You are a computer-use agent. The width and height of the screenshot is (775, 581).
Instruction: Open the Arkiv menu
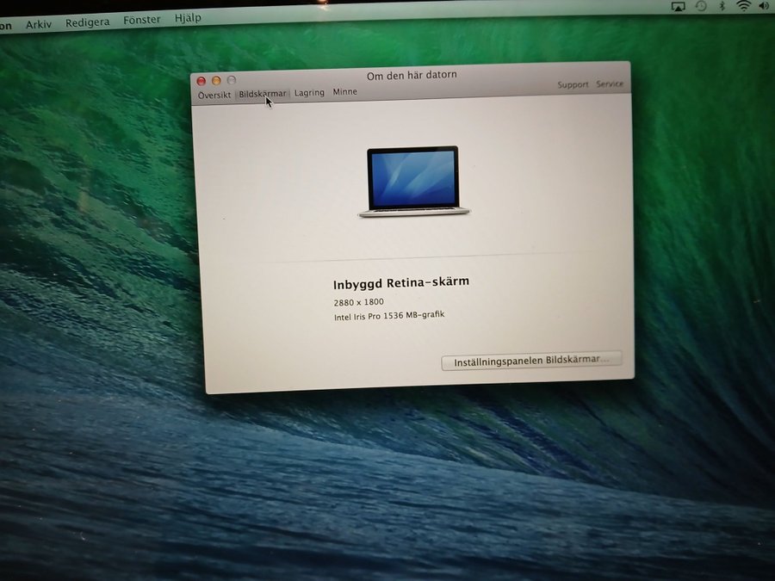click(39, 24)
